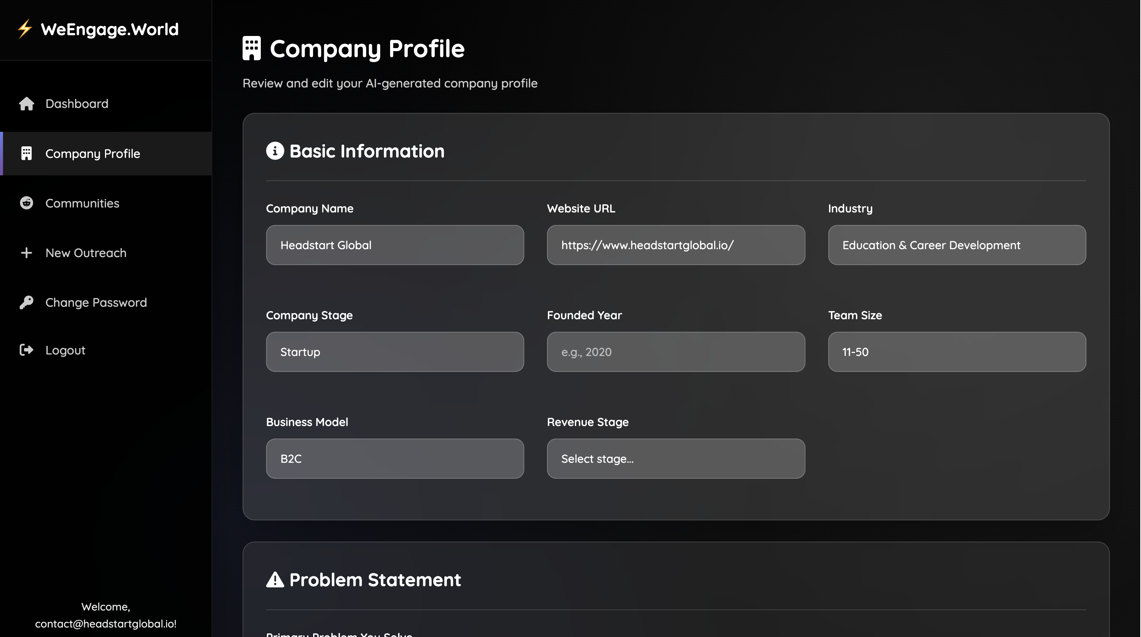The width and height of the screenshot is (1141, 637).
Task: Click the WeEngage.World brand name
Action: pyautogui.click(x=110, y=29)
